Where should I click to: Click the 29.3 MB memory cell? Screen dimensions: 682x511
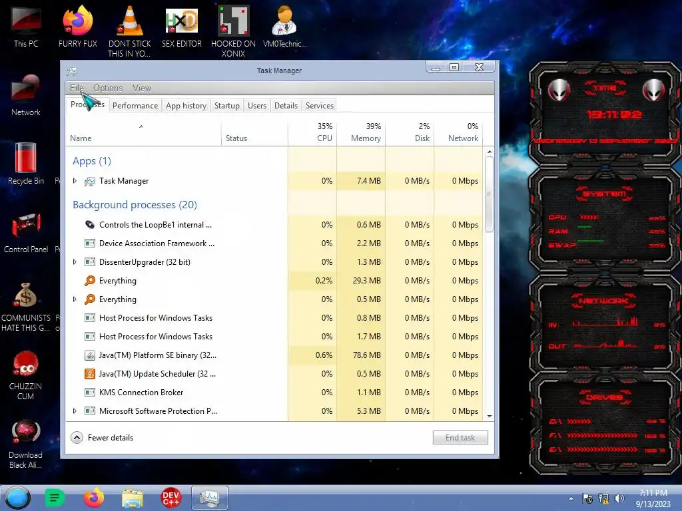[361, 281]
